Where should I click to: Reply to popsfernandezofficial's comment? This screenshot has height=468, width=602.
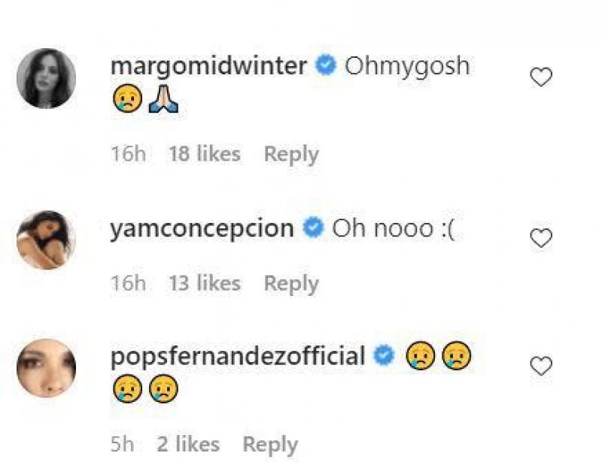pos(270,444)
